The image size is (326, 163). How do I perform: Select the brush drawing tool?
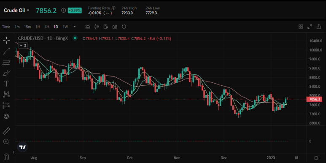click(6, 73)
